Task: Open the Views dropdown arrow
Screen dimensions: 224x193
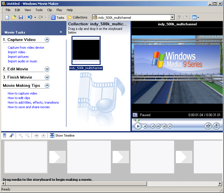Action: tap(198, 18)
